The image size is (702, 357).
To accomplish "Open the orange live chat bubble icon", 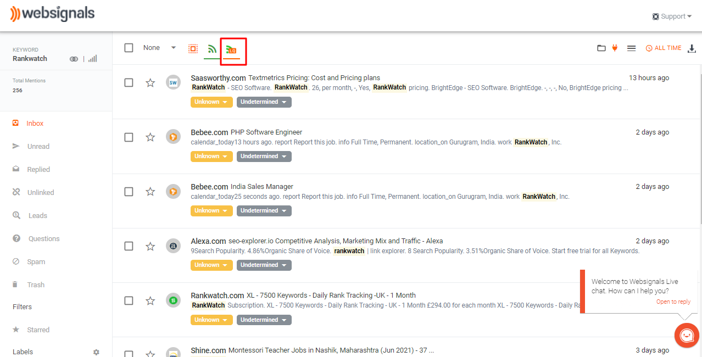I will (687, 335).
